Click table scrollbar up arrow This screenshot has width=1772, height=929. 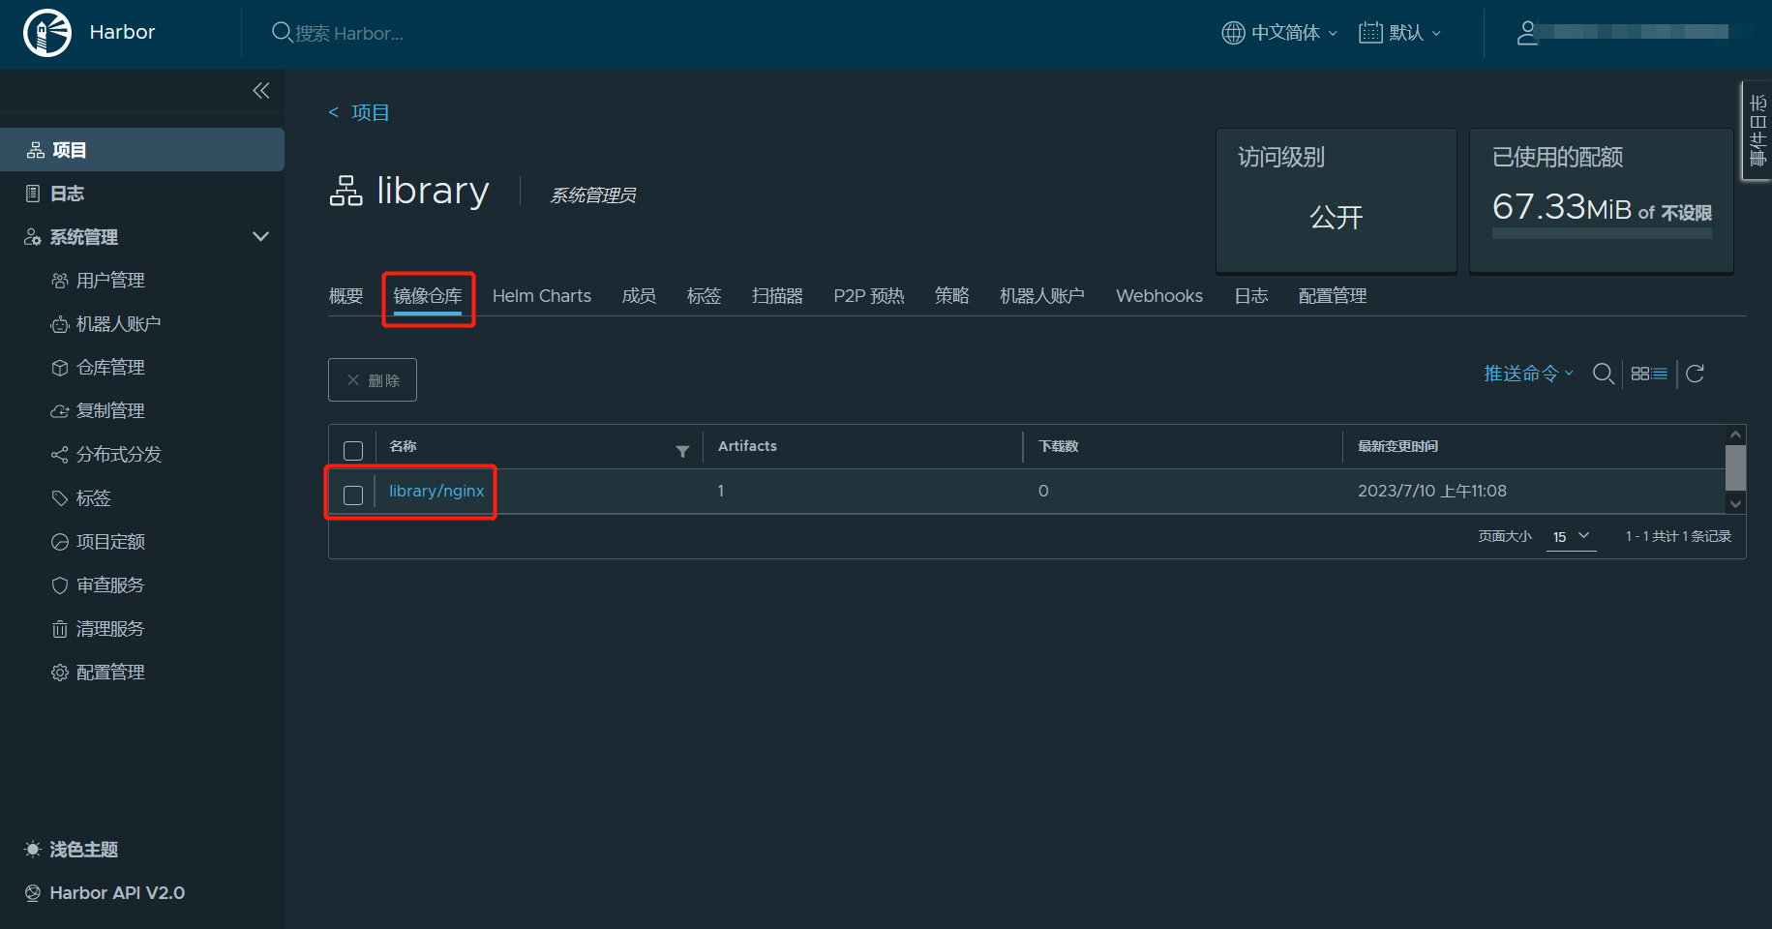click(x=1735, y=435)
